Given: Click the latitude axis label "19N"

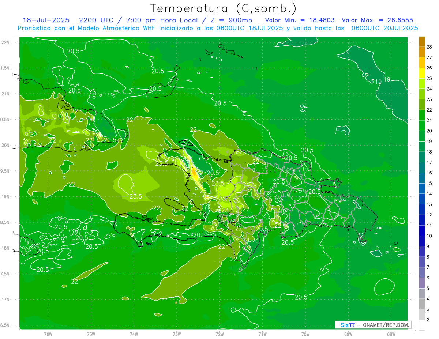Looking at the screenshot, I should [x=6, y=196].
